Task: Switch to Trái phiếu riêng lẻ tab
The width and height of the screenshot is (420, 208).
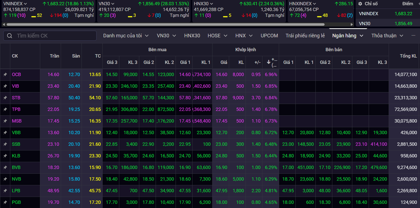Action: click(305, 36)
